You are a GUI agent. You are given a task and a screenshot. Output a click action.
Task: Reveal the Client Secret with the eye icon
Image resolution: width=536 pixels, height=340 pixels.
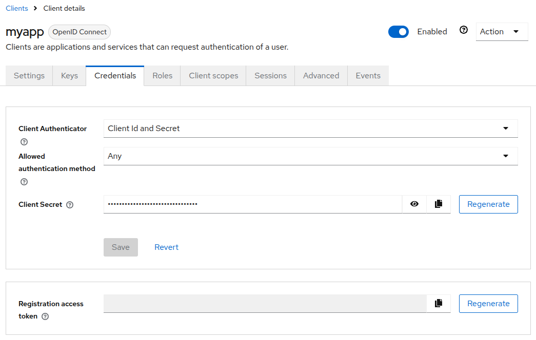click(x=414, y=204)
